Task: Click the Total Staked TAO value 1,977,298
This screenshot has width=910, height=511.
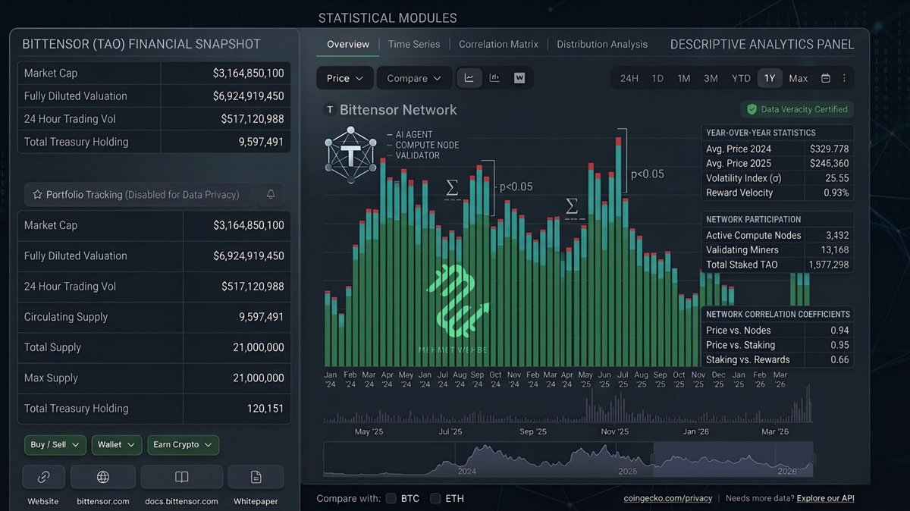Action: tap(830, 265)
